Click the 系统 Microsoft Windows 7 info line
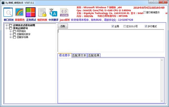 (x=99, y=8)
